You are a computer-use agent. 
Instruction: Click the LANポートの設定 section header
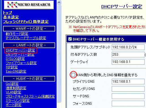click(29, 45)
